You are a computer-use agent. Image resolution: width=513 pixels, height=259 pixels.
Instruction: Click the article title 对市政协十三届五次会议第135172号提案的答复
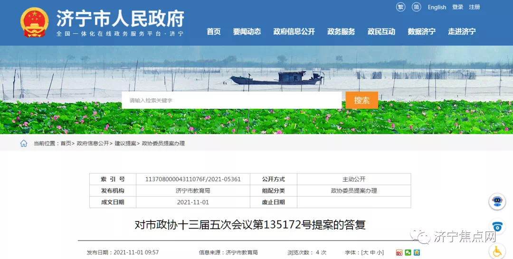(x=250, y=225)
